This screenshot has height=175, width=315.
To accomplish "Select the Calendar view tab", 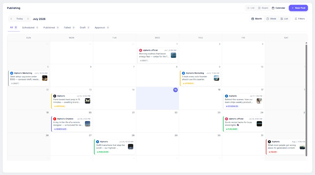I will pos(279,8).
